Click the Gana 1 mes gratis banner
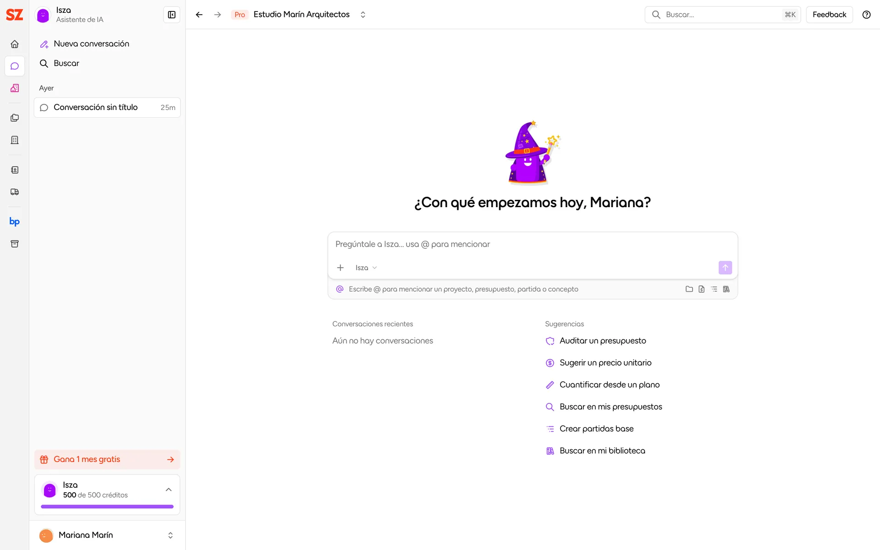This screenshot has width=880, height=550. click(x=107, y=459)
